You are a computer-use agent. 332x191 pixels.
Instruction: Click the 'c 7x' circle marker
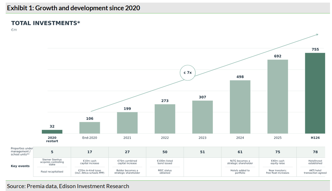tap(188, 73)
